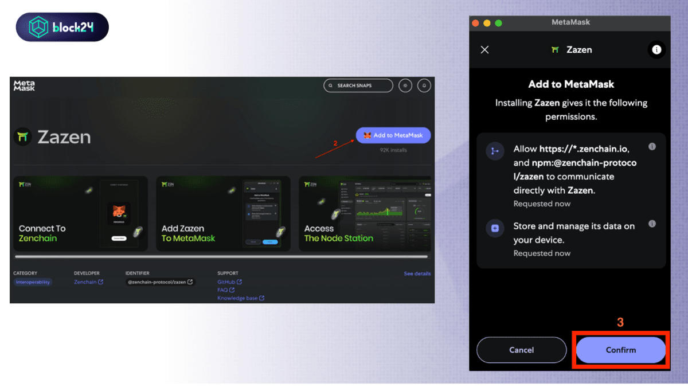Image resolution: width=688 pixels, height=387 pixels.
Task: Open the Add Zazen To MetaMask thumbnail
Action: [x=223, y=213]
